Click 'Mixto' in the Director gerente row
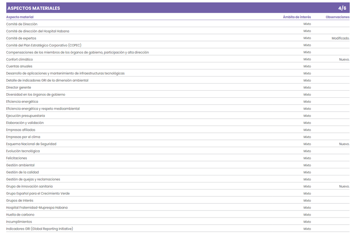Image resolution: width=356 pixels, height=234 pixels. pos(307,88)
